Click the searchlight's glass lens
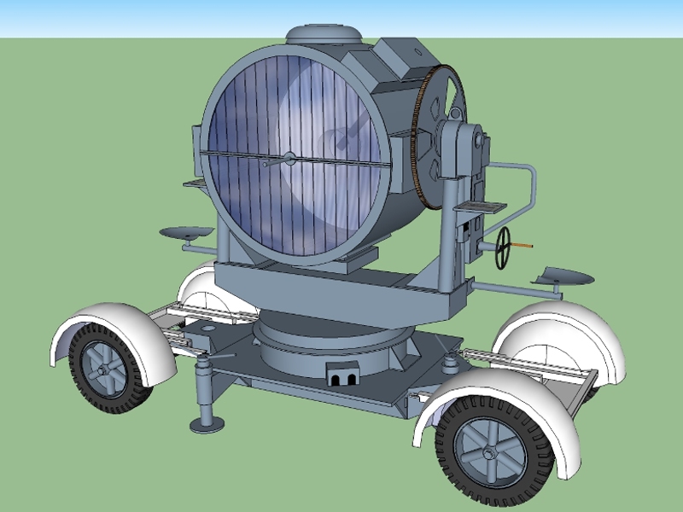The width and height of the screenshot is (683, 512). click(x=256, y=196)
